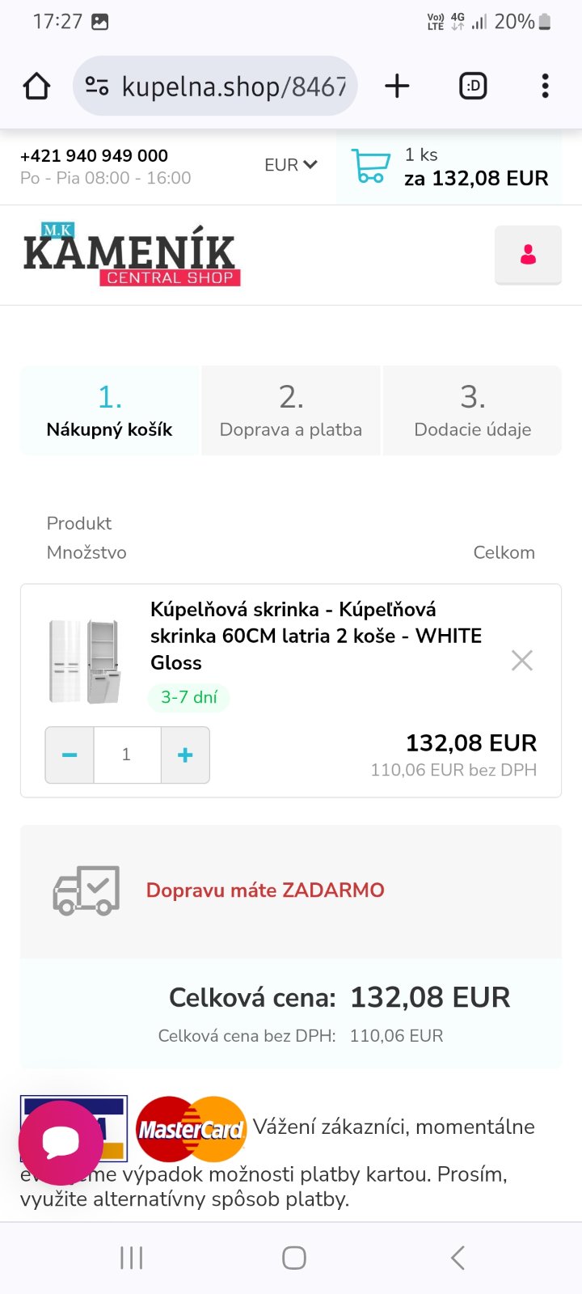
Task: Increase product quantity with plus button
Action: [185, 755]
